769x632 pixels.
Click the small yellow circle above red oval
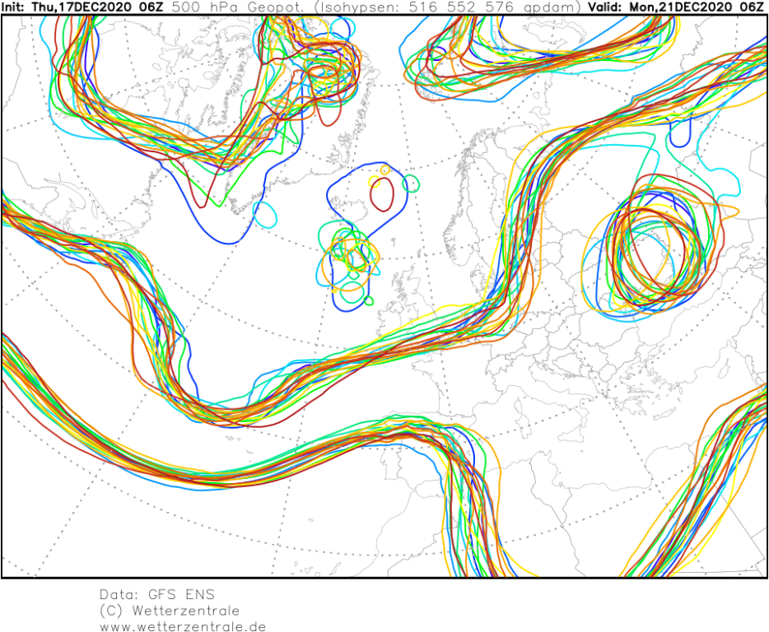click(384, 170)
